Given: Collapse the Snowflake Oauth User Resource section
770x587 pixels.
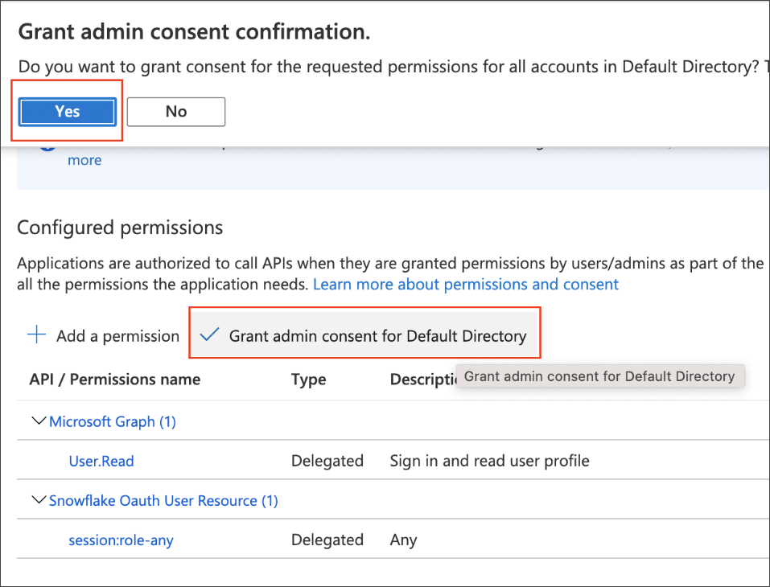Looking at the screenshot, I should [x=39, y=500].
